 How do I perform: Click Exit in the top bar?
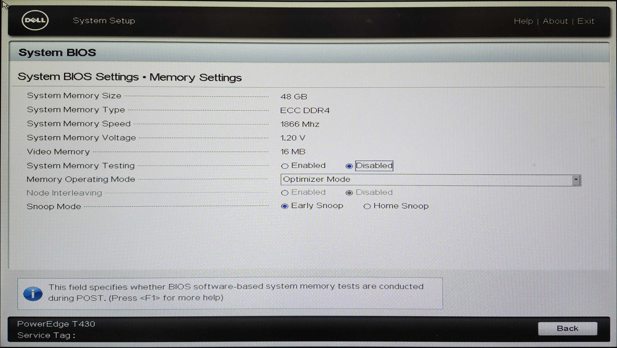586,21
